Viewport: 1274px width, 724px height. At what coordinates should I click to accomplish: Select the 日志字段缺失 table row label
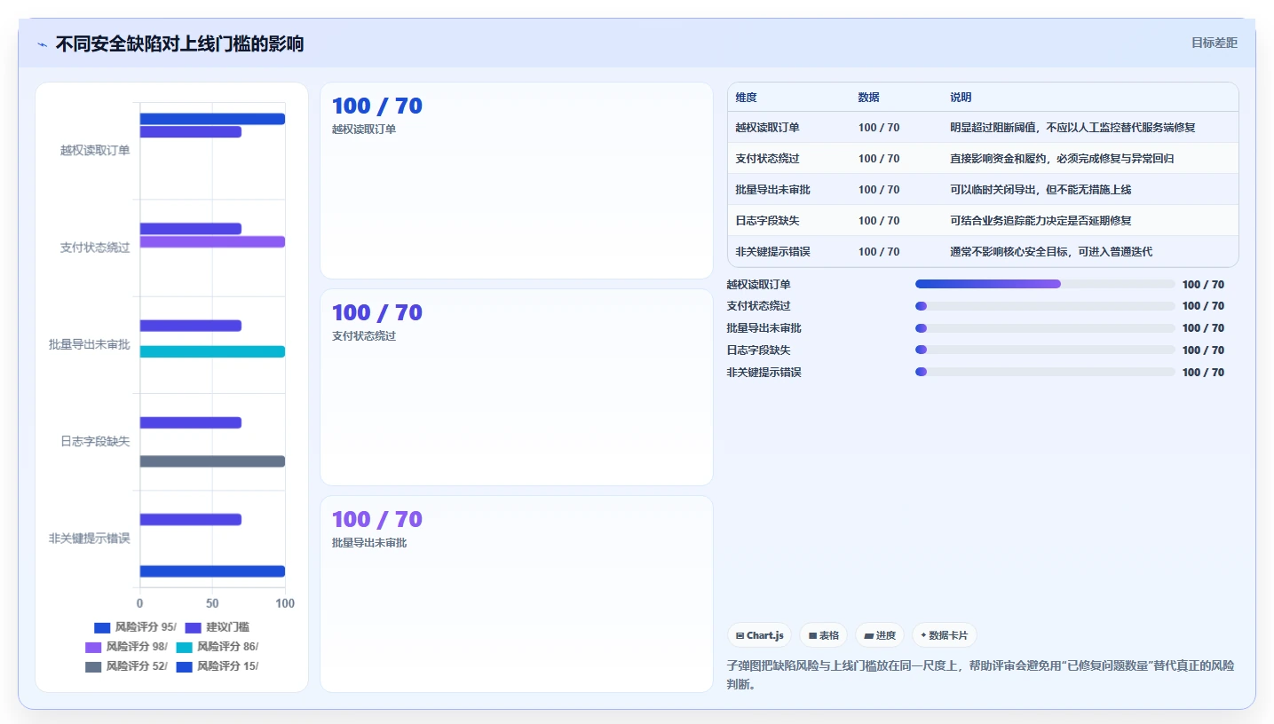pos(767,221)
